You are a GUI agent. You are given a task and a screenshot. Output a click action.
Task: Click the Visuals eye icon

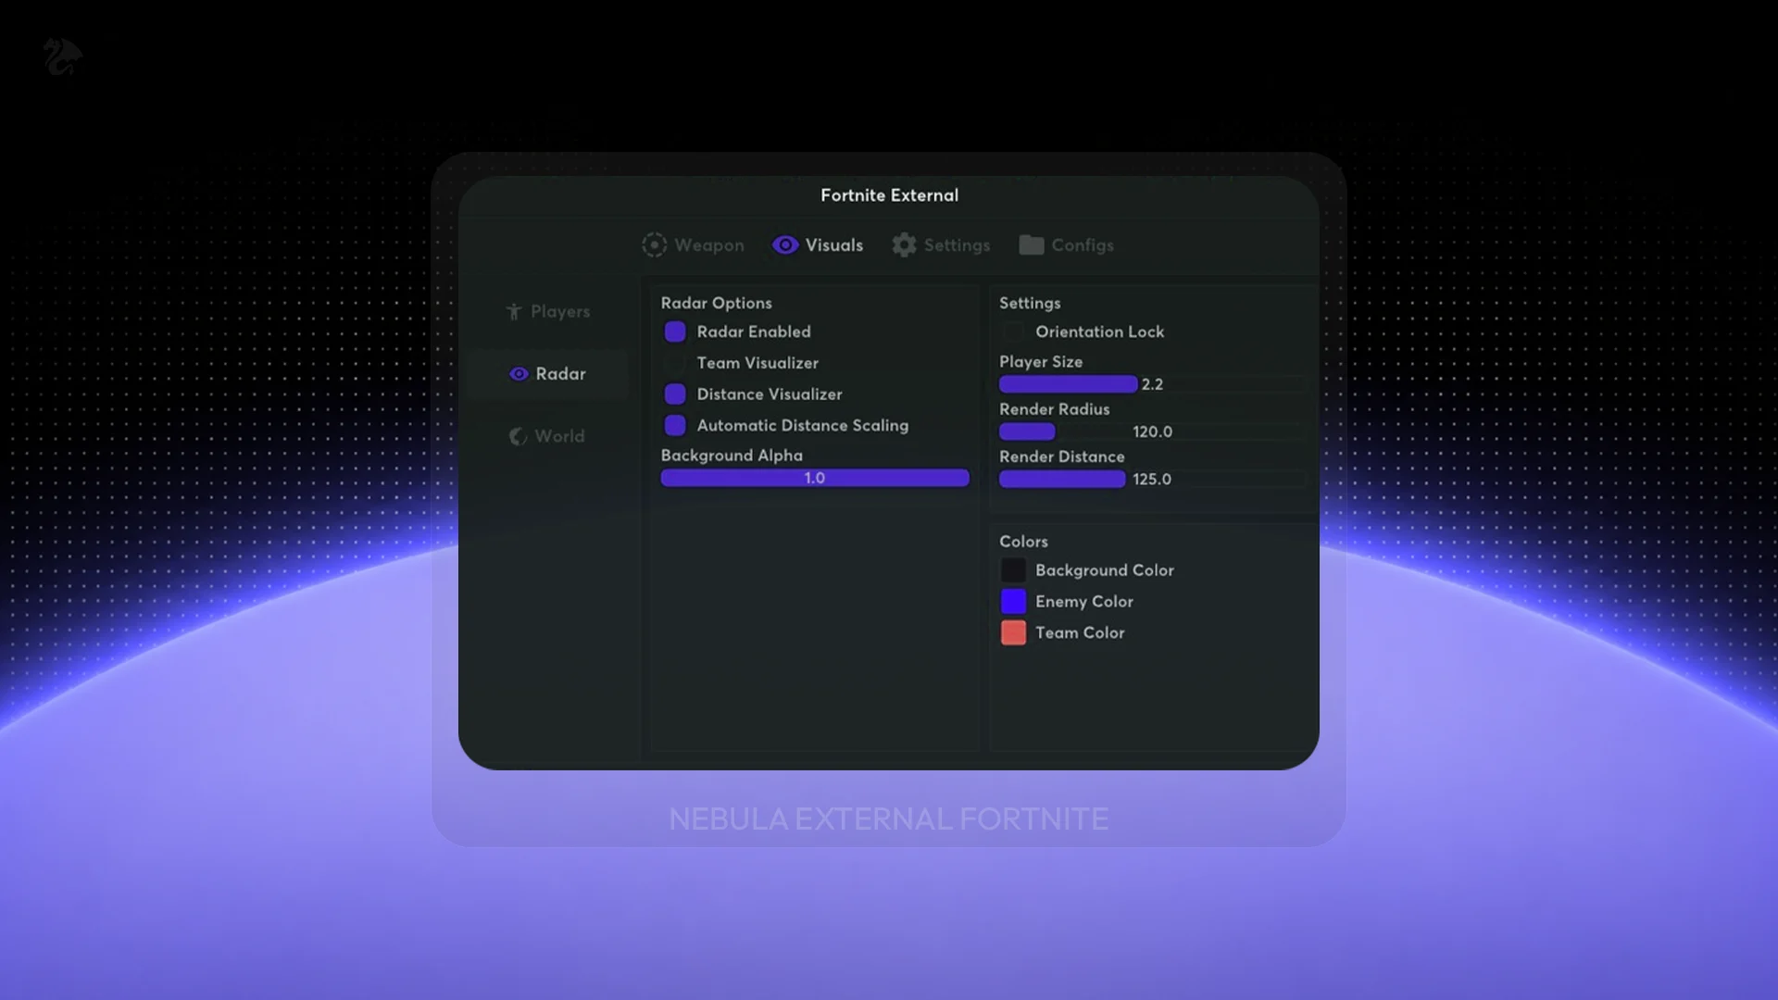click(x=785, y=244)
